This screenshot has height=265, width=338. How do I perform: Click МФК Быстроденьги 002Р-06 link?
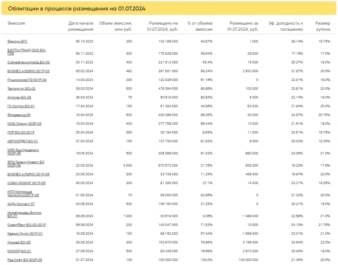pyautogui.click(x=23, y=152)
